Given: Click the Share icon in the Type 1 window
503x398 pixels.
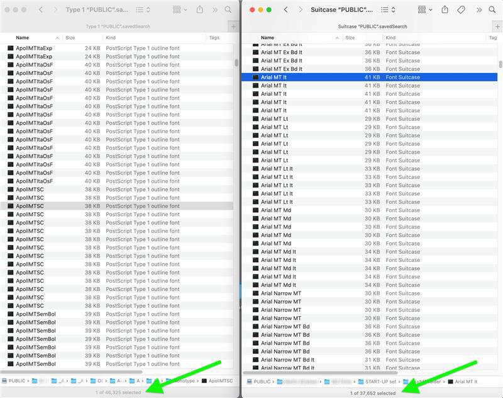Looking at the screenshot, I should click(x=200, y=9).
